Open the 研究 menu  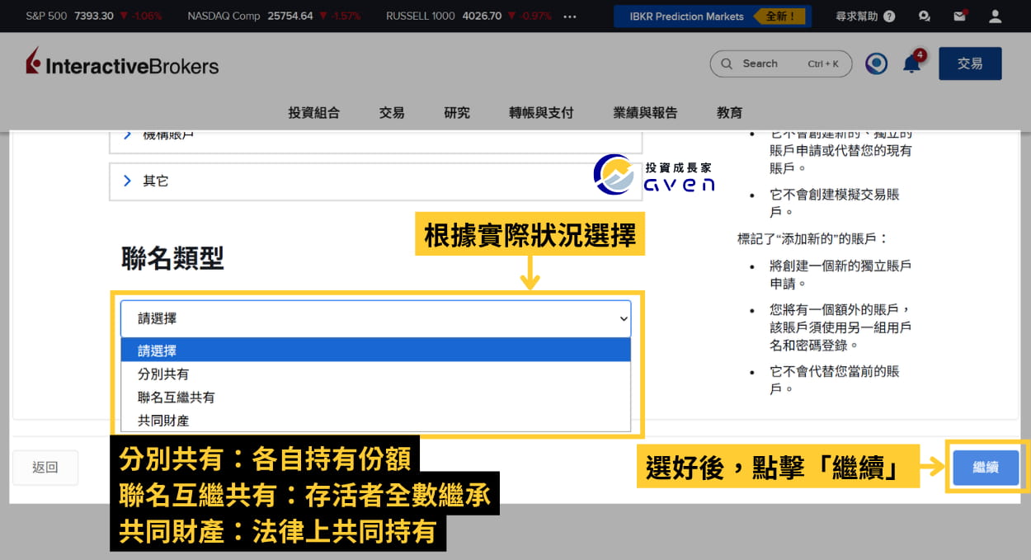point(457,113)
